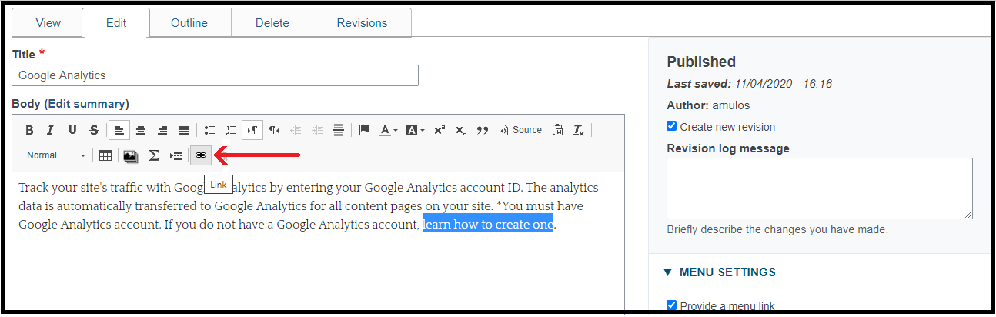Remove formatting from the selection

pos(579,130)
